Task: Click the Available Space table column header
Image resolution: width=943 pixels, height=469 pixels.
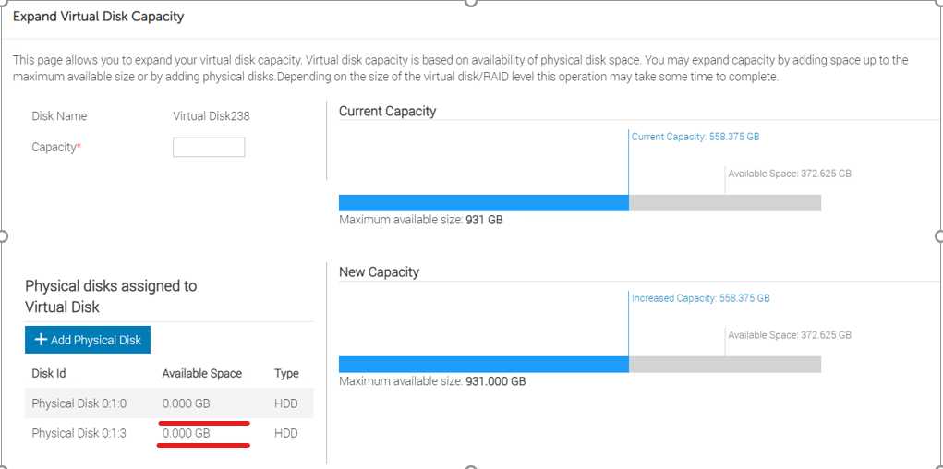Action: (x=201, y=374)
